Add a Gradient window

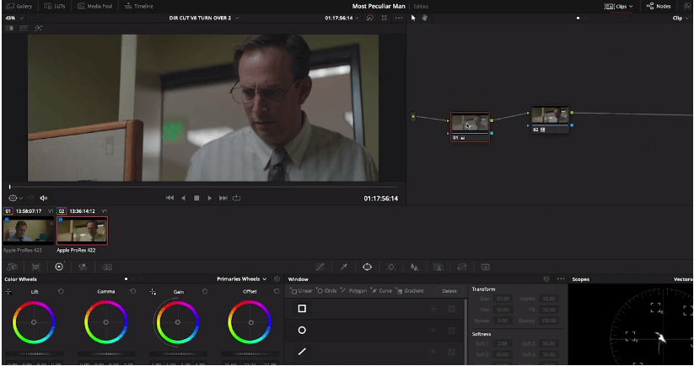[410, 291]
